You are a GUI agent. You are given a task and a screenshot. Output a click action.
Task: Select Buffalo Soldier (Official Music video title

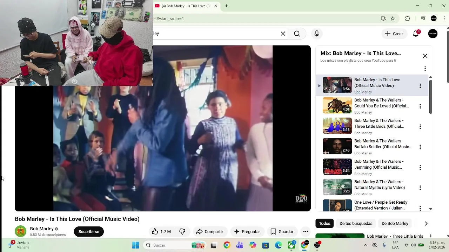(x=383, y=144)
